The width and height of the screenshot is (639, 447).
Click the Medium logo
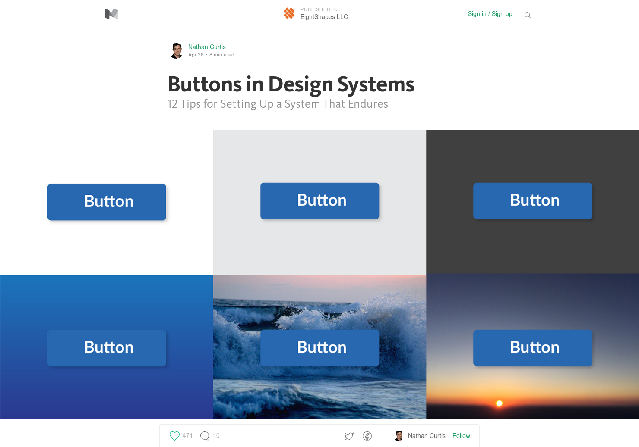(111, 14)
